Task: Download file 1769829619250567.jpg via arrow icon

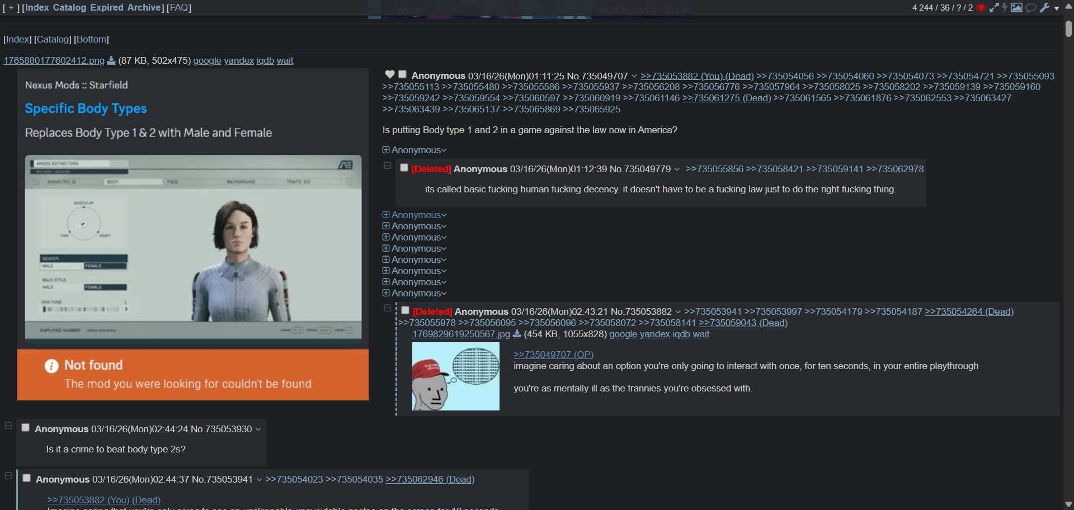Action: [517, 334]
